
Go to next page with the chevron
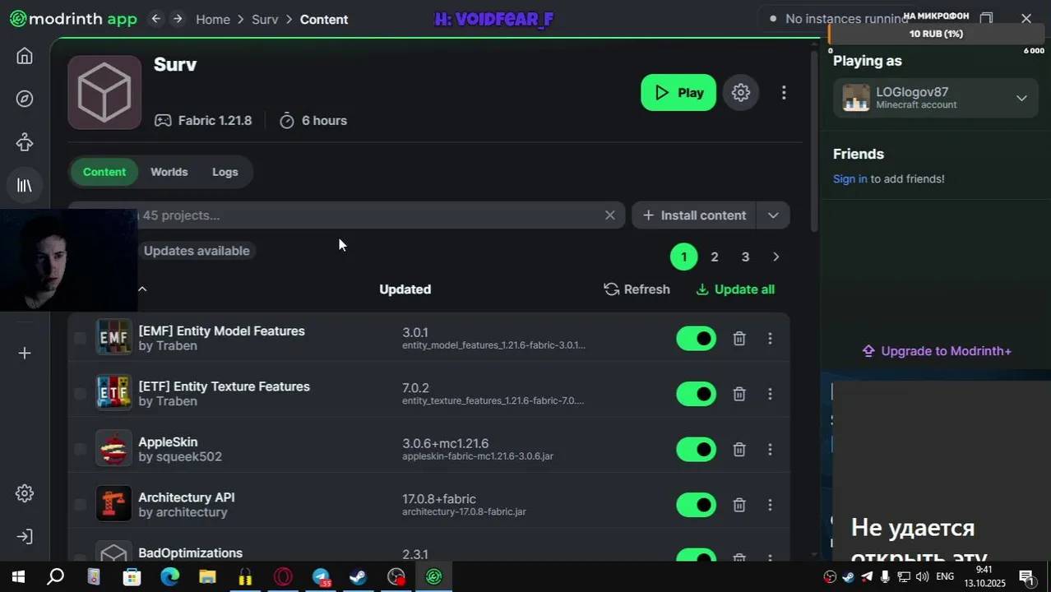point(776,257)
